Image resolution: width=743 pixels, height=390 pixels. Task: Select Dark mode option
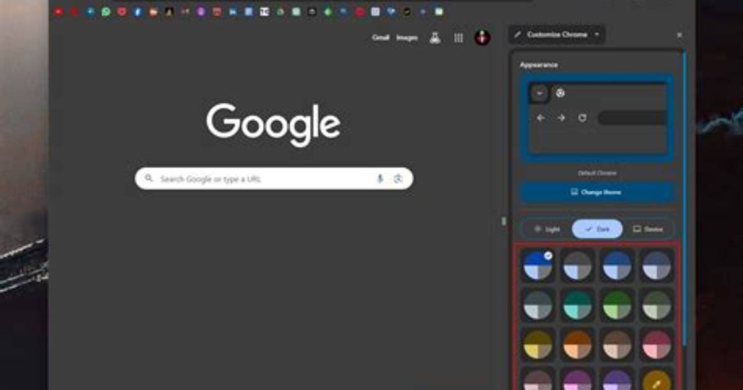597,229
